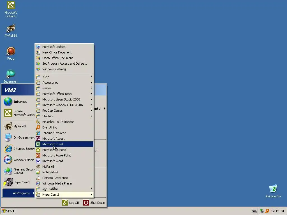Viewport: 287px width, 215px height.
Task: Click the Open Office Document icon
Action: (38, 58)
